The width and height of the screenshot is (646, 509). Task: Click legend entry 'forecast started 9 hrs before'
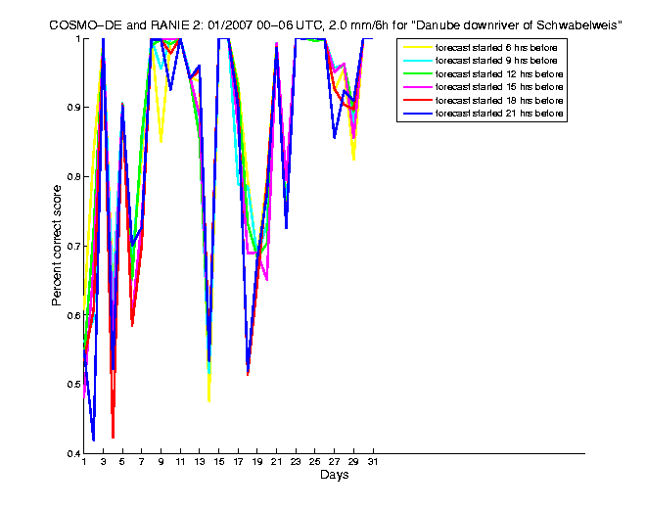(496, 61)
